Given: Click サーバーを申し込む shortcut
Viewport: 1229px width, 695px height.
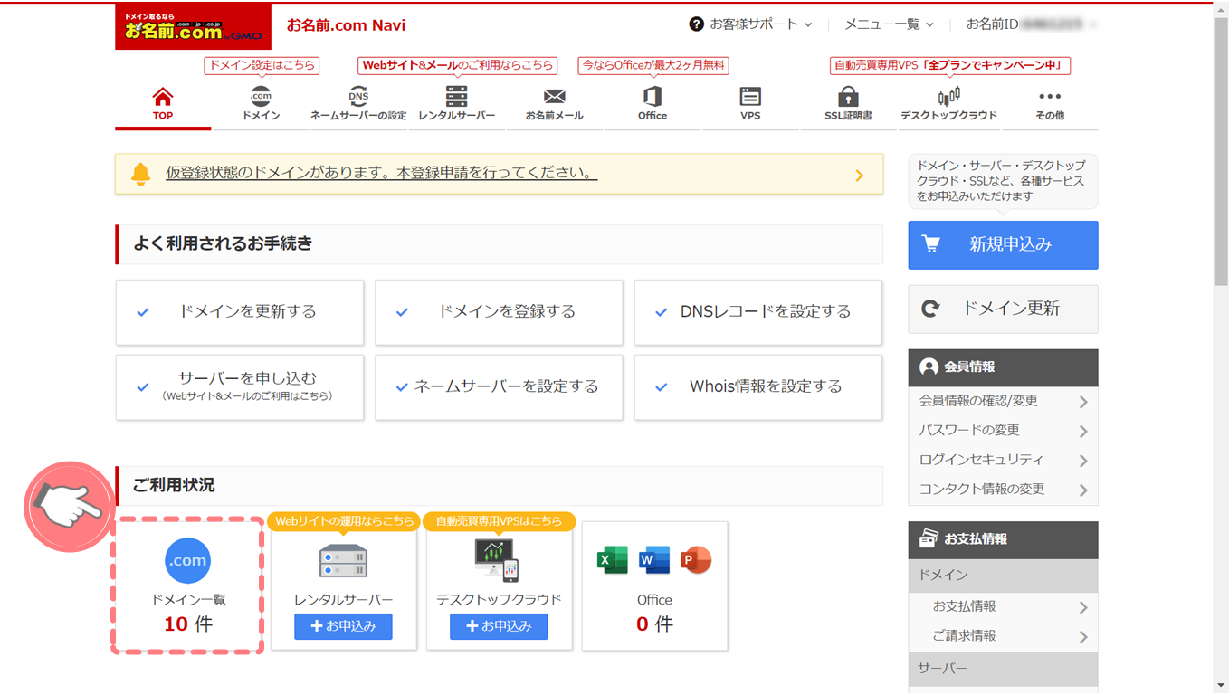Looking at the screenshot, I should coord(240,387).
